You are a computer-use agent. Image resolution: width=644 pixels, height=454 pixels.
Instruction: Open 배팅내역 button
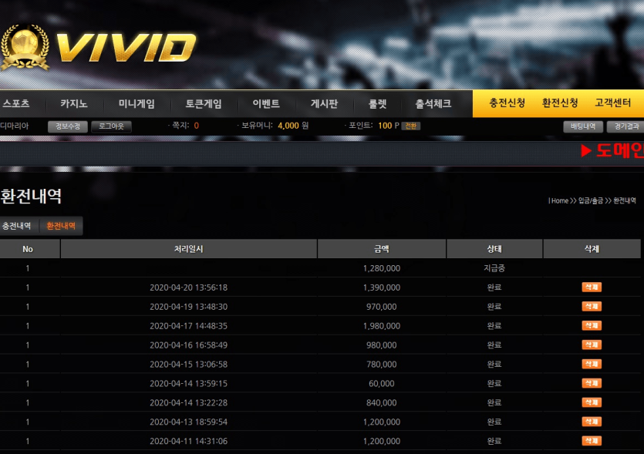(583, 126)
